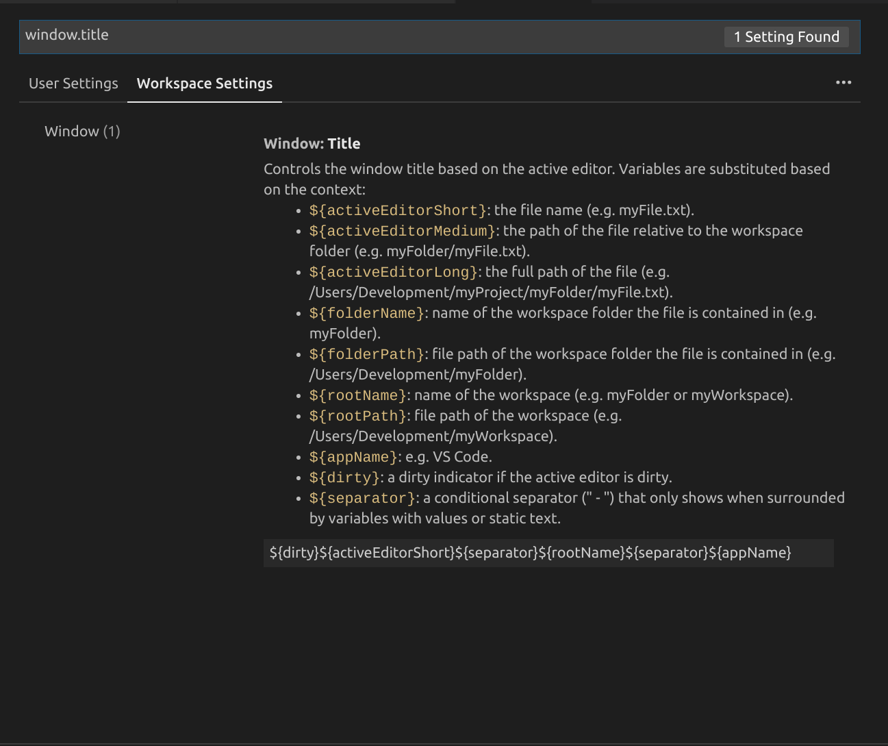Click the ${activeEditorMedium} variable text

[x=403, y=231]
